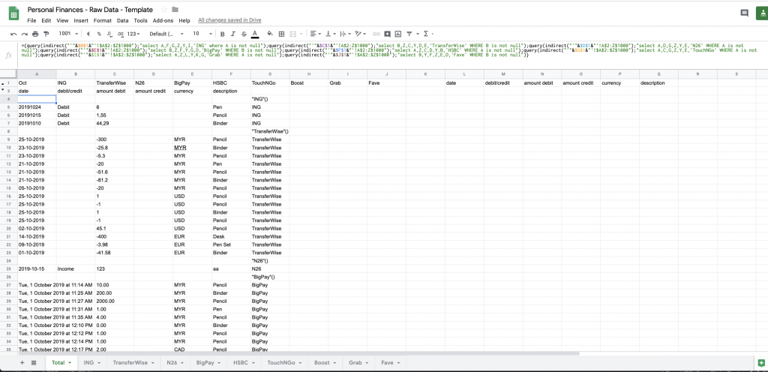This screenshot has width=768, height=372.
Task: Open the File menu
Action: pos(31,20)
